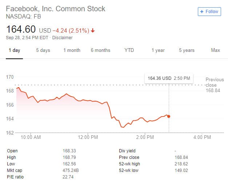Image resolution: width=228 pixels, height=185 pixels.
Task: Switch to the Max range tab
Action: 215,50
